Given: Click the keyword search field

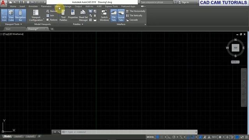Looking at the screenshot, I should coord(156,2).
